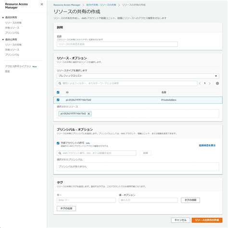Click Resource Access Manager breadcrumb link
This screenshot has height=228, width=228.
tap(67, 5)
